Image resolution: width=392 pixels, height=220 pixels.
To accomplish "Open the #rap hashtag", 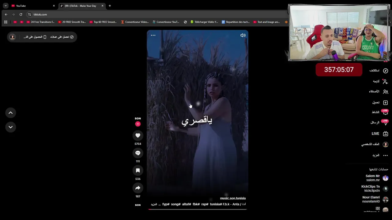I will 205,204.
